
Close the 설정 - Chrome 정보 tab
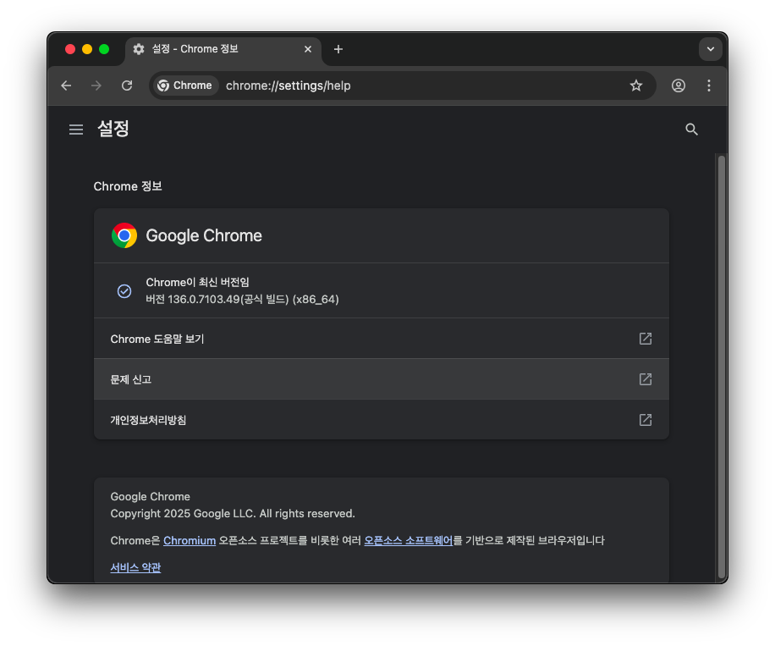click(x=307, y=49)
